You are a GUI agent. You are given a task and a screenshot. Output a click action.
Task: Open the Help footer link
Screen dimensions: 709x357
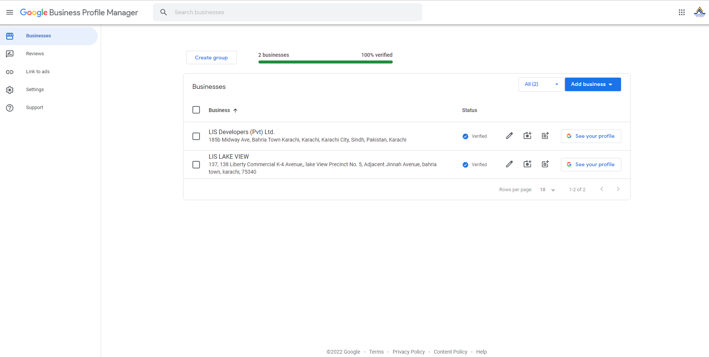pos(481,352)
